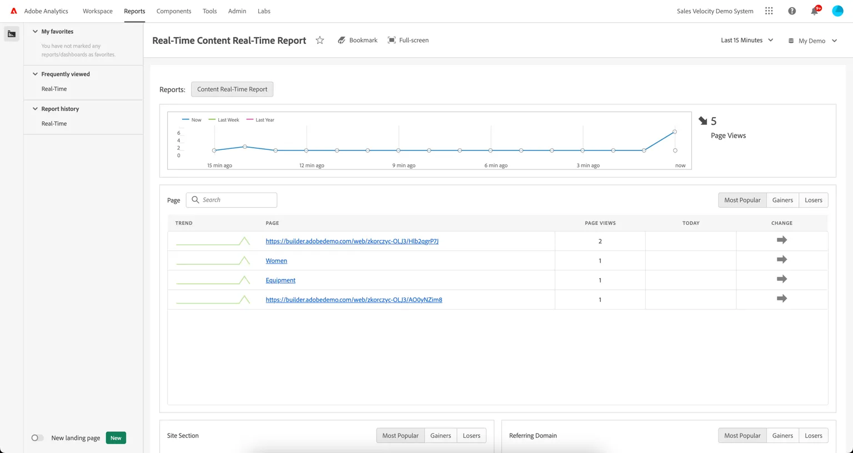Open the My Demo report suite dropdown
Viewport: 853px width, 453px height.
tap(812, 41)
